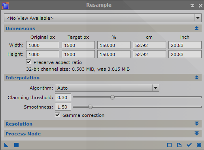Screen dimensions: 204x150
Task: Click the Process Mode section header title
Action: (x=23, y=134)
